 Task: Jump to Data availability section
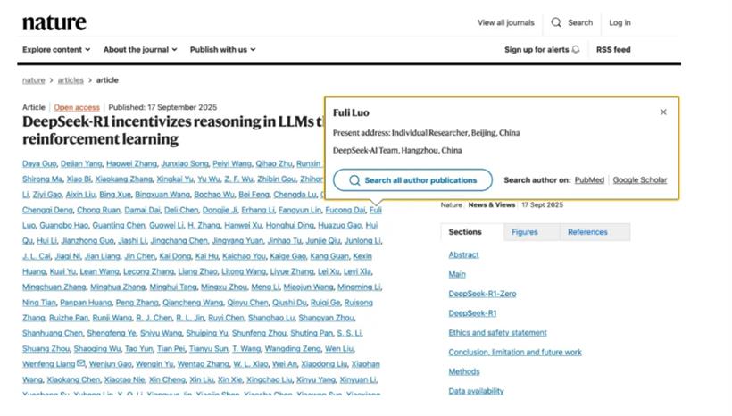click(x=476, y=391)
